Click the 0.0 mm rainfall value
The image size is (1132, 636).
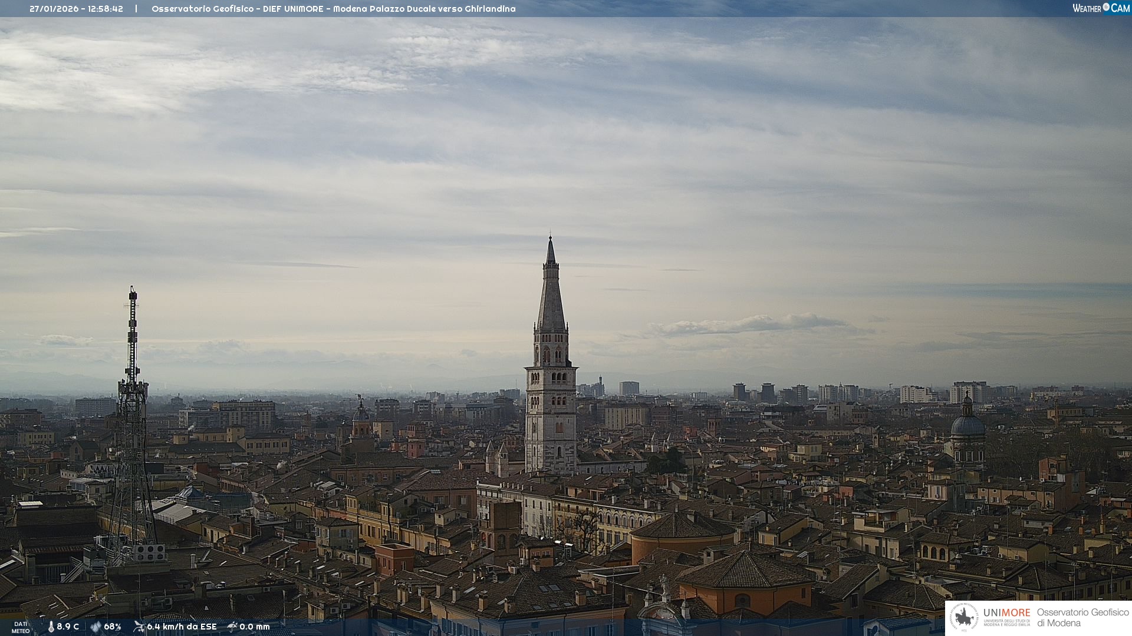[255, 627]
